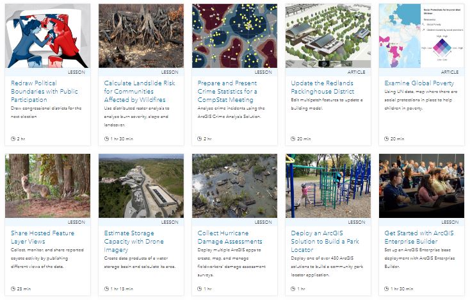Open Prepare and Present Crime Statistics lesson
This screenshot has width=470, height=300.
(x=227, y=92)
